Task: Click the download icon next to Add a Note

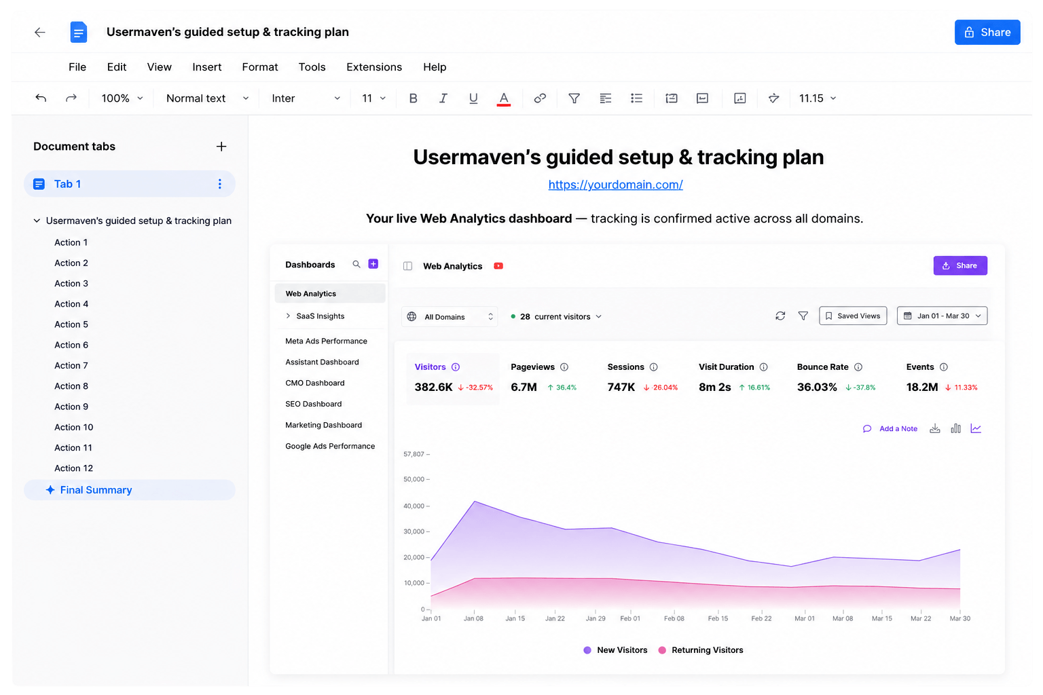Action: click(935, 428)
